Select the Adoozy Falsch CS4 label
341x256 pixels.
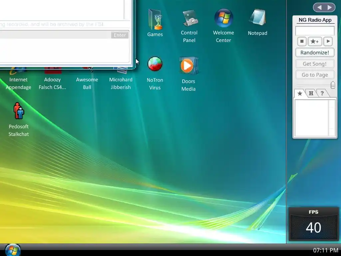tap(52, 83)
